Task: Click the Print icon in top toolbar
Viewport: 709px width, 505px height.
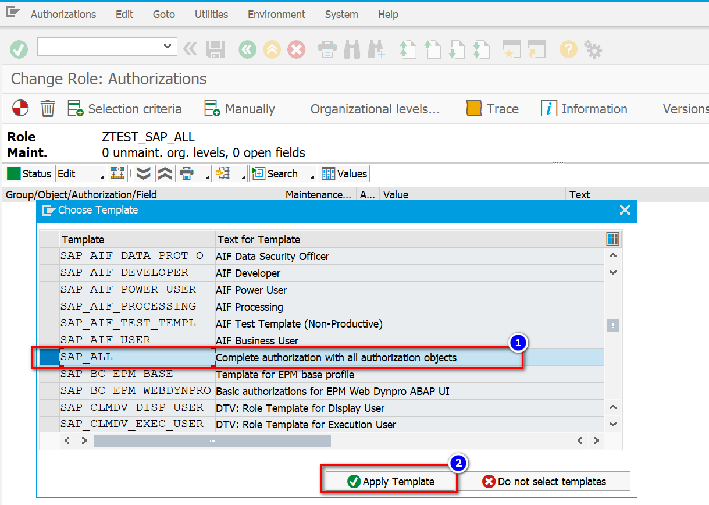Action: pos(327,49)
